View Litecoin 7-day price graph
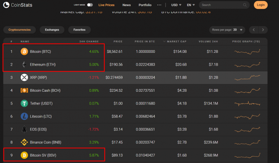279x163 pixels. coord(247,117)
